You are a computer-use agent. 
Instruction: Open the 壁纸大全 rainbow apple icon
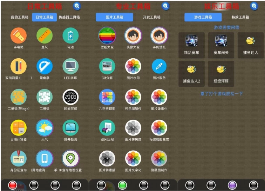click(107, 35)
